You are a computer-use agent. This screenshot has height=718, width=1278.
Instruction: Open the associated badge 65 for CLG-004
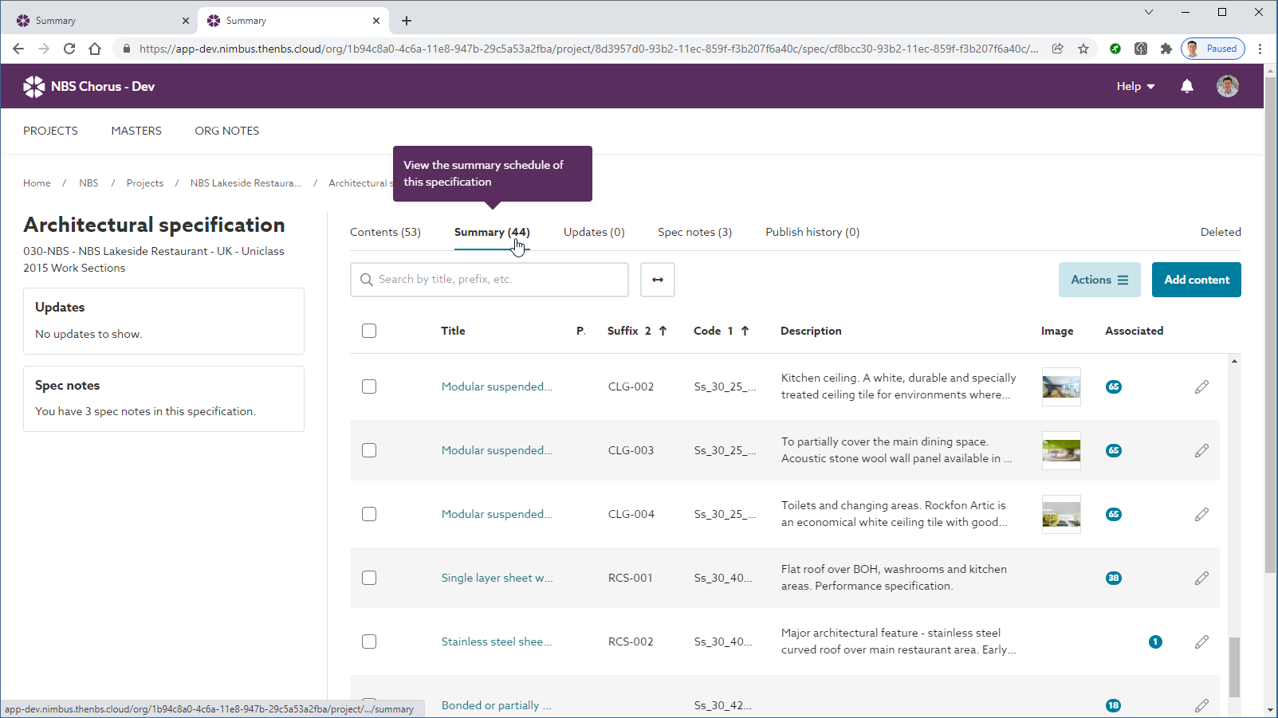click(x=1114, y=514)
